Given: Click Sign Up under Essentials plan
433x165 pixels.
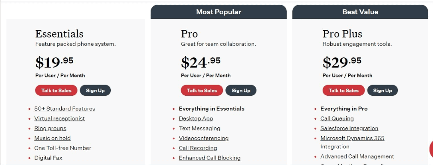Looking at the screenshot, I should click(95, 91).
